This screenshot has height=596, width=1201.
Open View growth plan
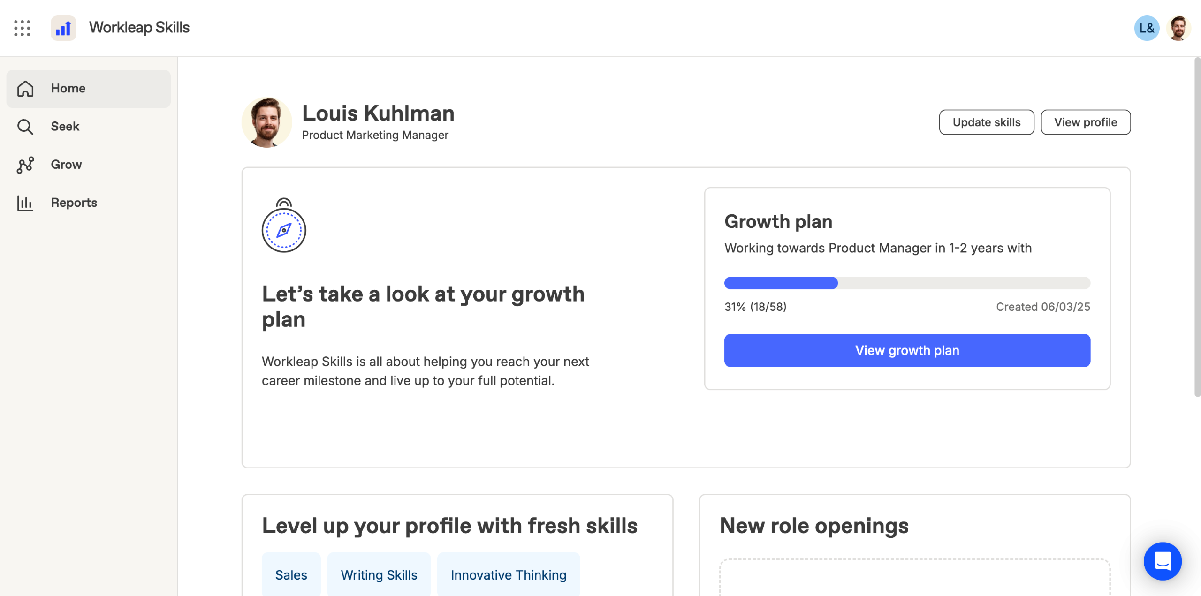[907, 350]
